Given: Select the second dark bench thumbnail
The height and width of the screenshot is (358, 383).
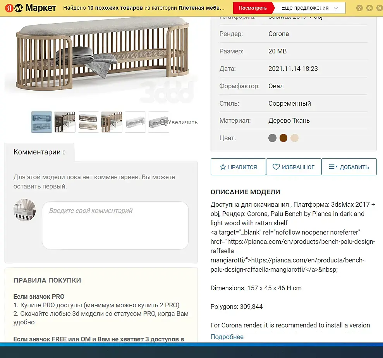Looking at the screenshot, I should [65, 122].
